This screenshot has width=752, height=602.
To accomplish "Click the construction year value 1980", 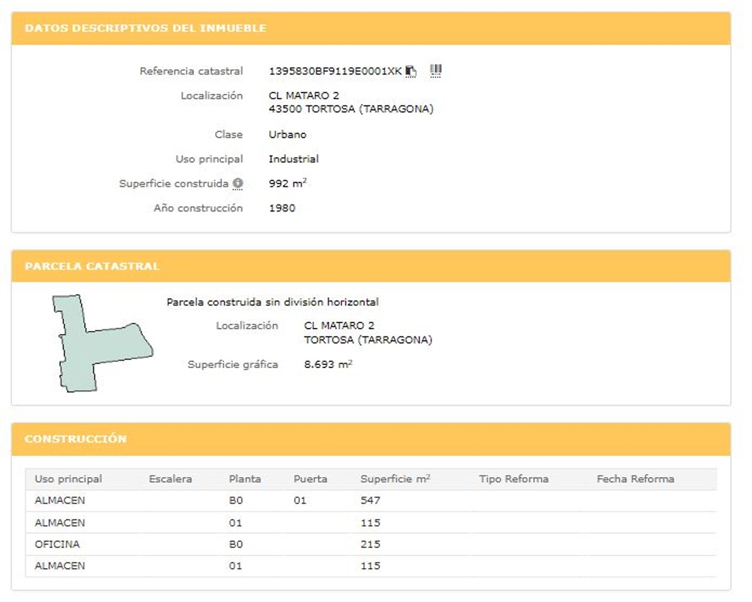I will click(x=282, y=208).
